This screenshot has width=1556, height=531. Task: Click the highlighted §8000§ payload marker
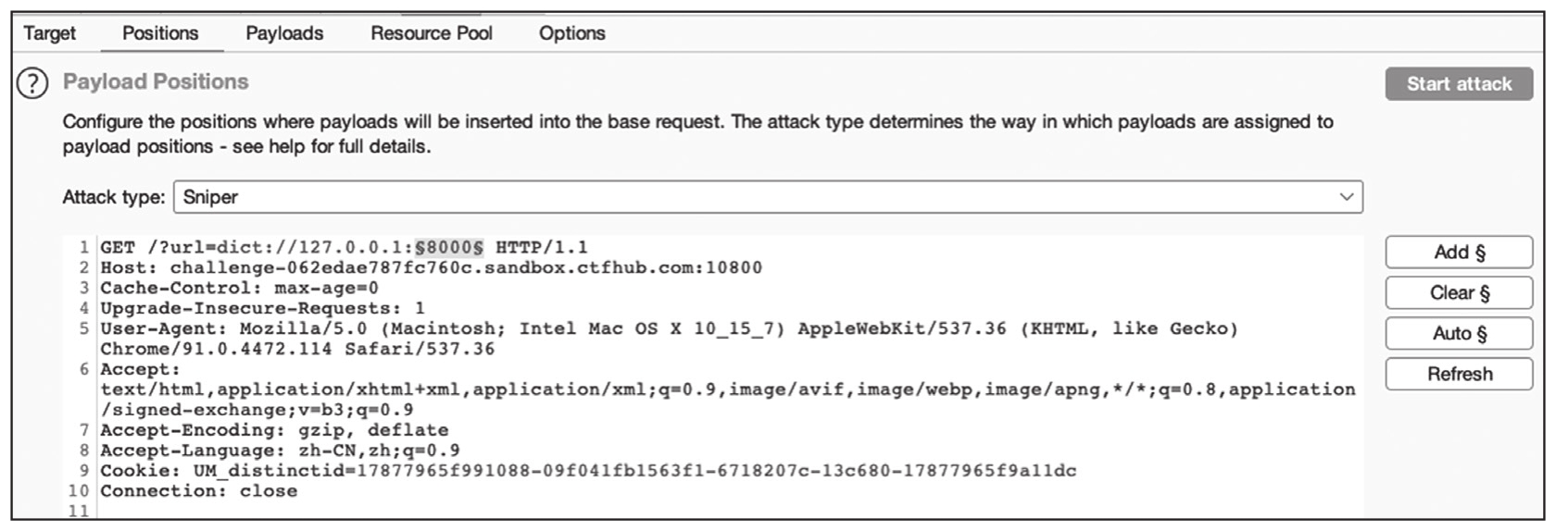point(449,248)
